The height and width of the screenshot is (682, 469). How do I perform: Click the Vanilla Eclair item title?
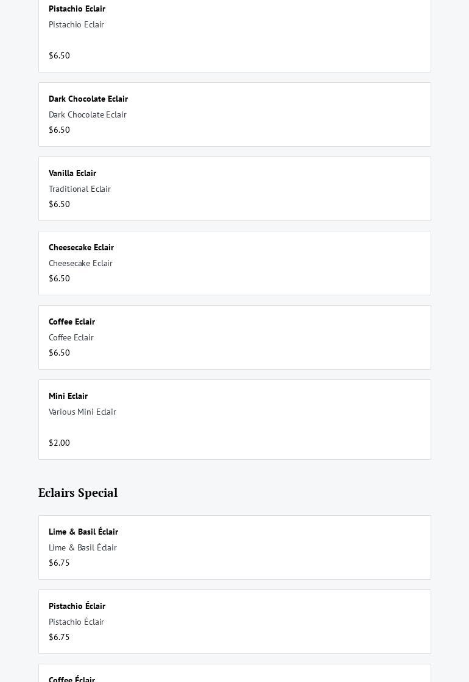72,173
